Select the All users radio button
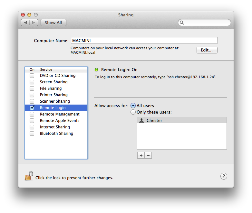 click(x=133, y=106)
